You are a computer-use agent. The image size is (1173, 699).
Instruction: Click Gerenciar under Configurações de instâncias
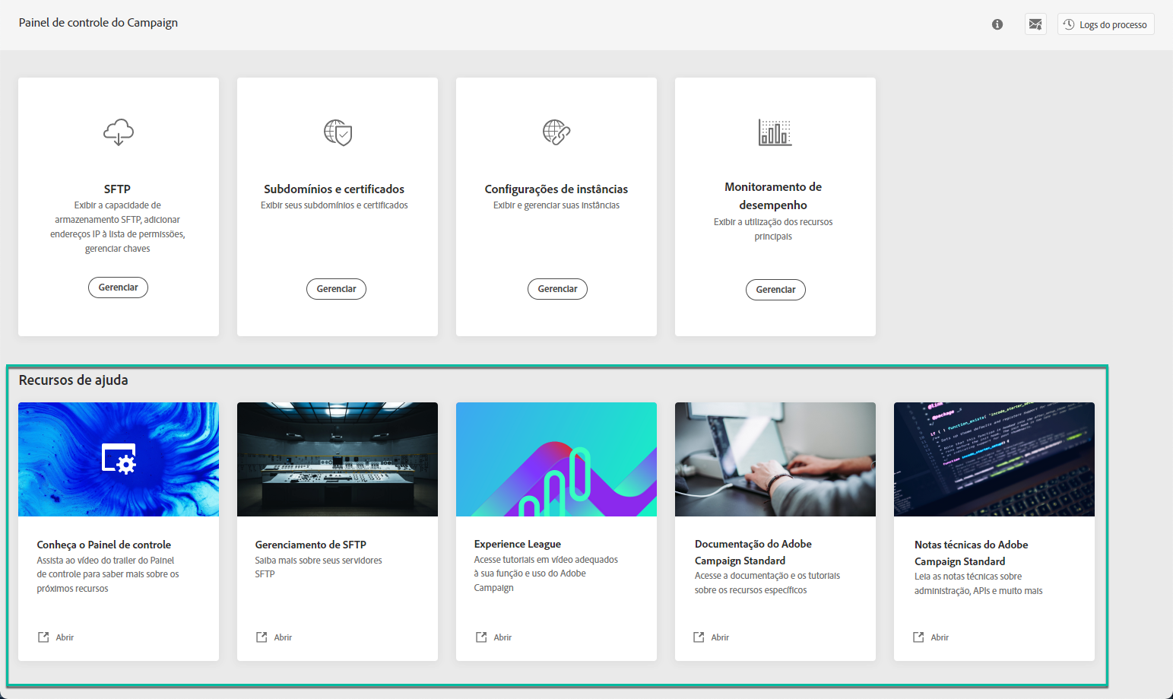[557, 289]
